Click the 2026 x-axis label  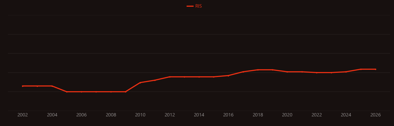click(375, 115)
